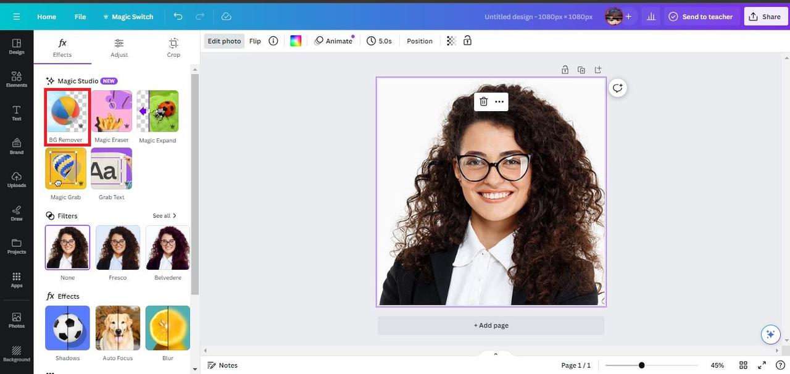Click the Position button
Image resolution: width=790 pixels, height=374 pixels.
click(x=420, y=41)
